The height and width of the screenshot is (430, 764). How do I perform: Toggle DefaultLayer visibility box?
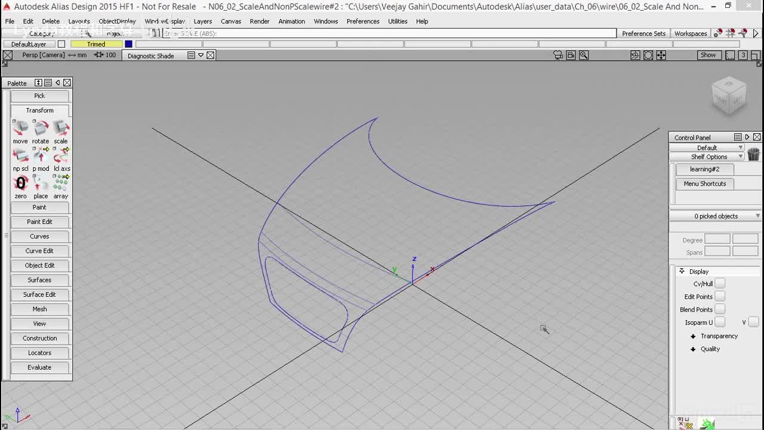coord(61,44)
